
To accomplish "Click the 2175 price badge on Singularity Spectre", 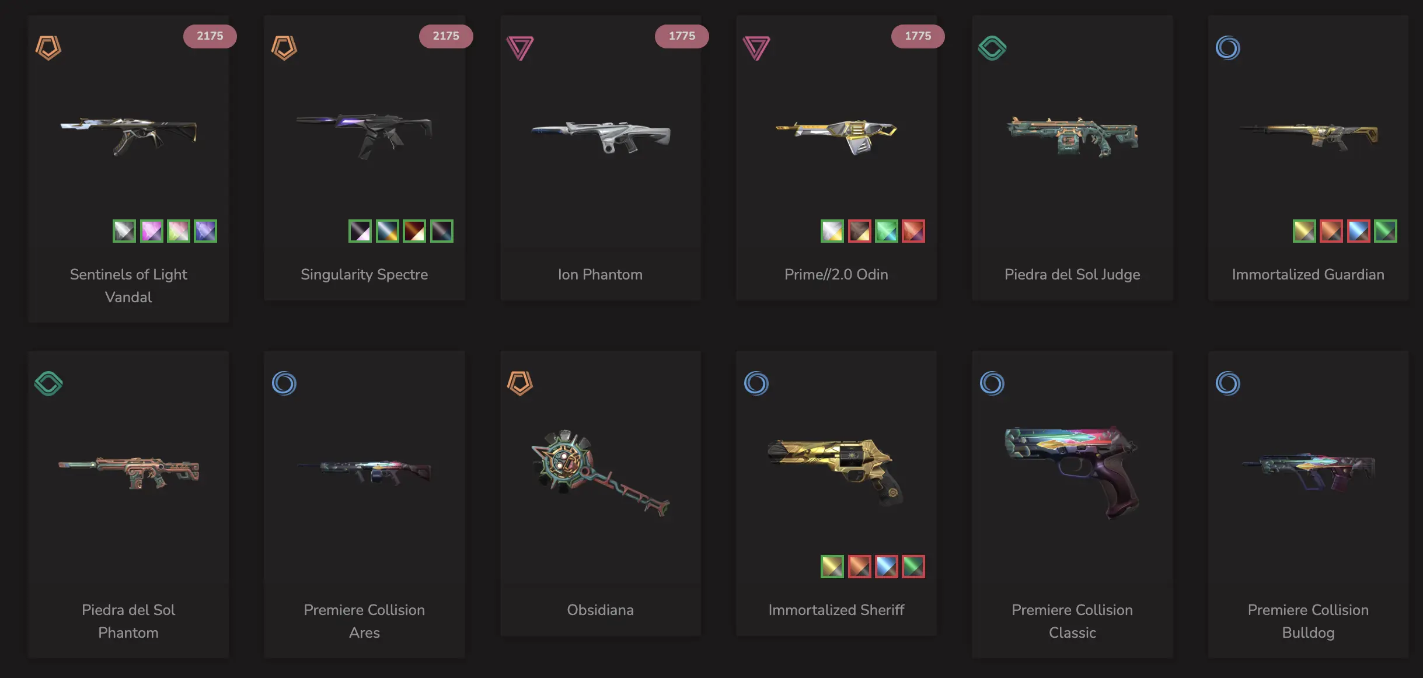I will (446, 36).
